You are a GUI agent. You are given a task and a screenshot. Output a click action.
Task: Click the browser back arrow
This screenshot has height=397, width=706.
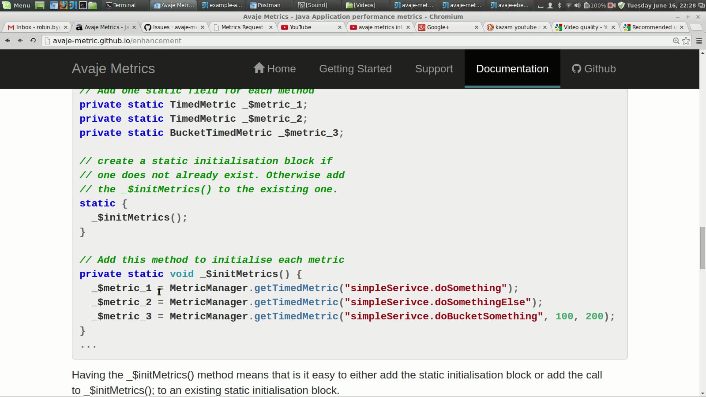click(8, 41)
